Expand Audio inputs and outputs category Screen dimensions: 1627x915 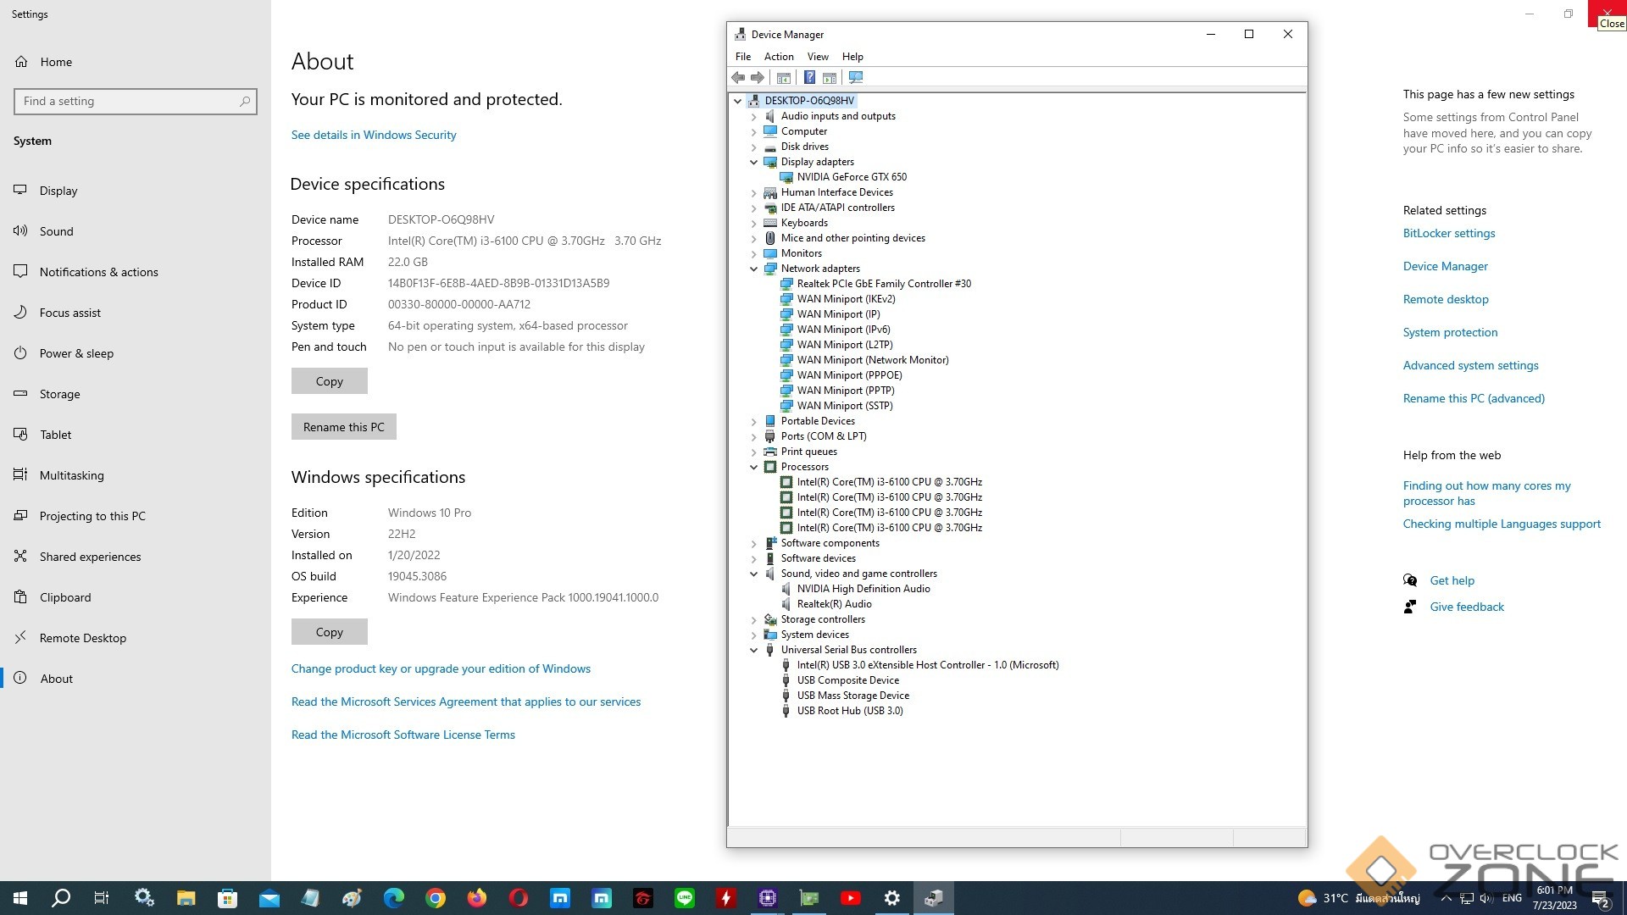pyautogui.click(x=753, y=117)
